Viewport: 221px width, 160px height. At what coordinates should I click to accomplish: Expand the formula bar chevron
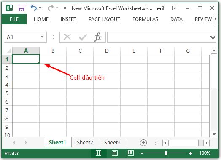point(213,37)
